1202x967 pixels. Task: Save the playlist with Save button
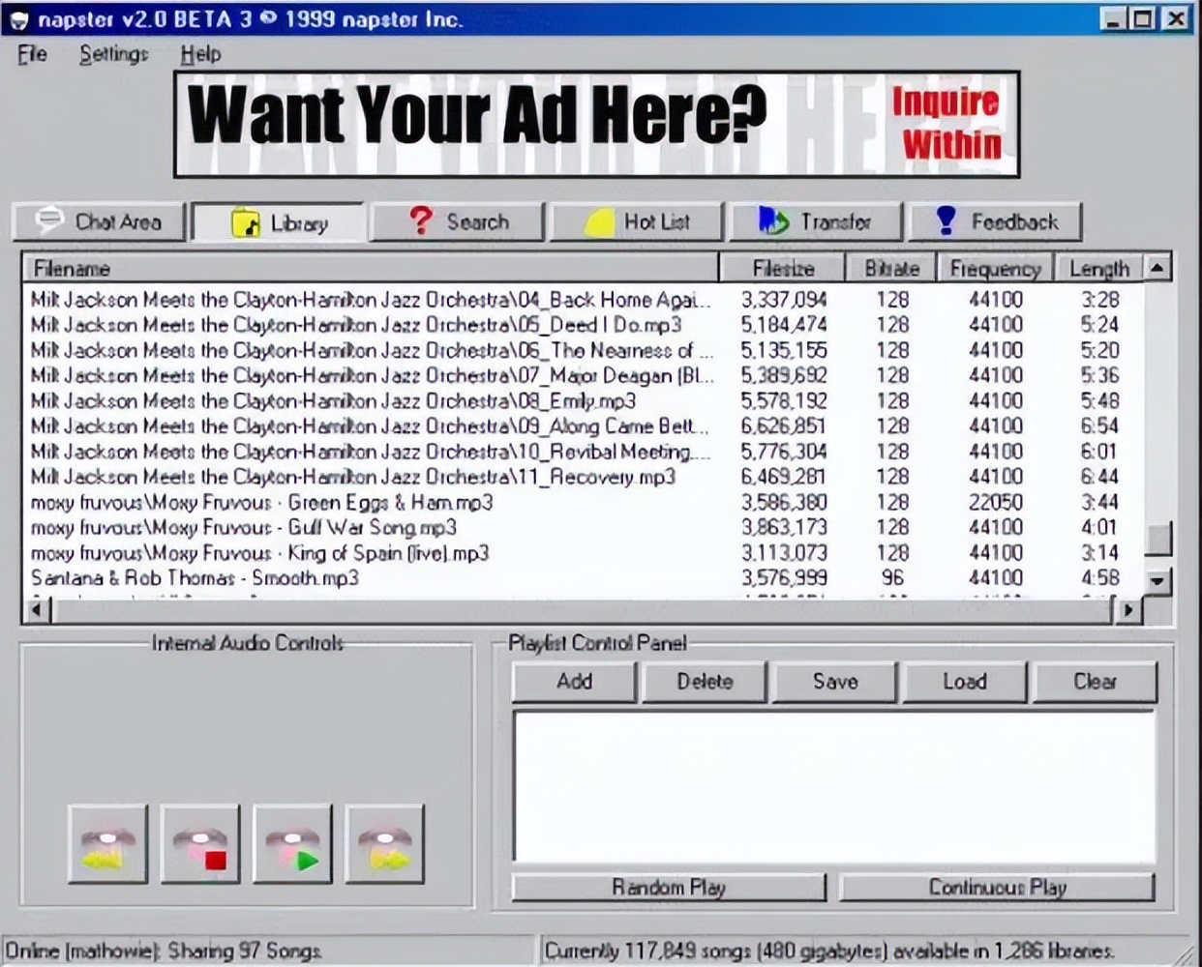835,682
